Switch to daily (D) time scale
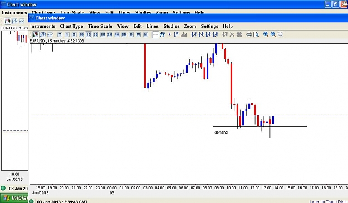 pos(131,34)
